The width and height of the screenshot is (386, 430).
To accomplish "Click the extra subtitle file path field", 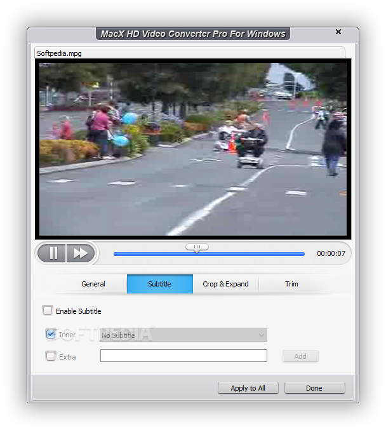I will pyautogui.click(x=183, y=356).
